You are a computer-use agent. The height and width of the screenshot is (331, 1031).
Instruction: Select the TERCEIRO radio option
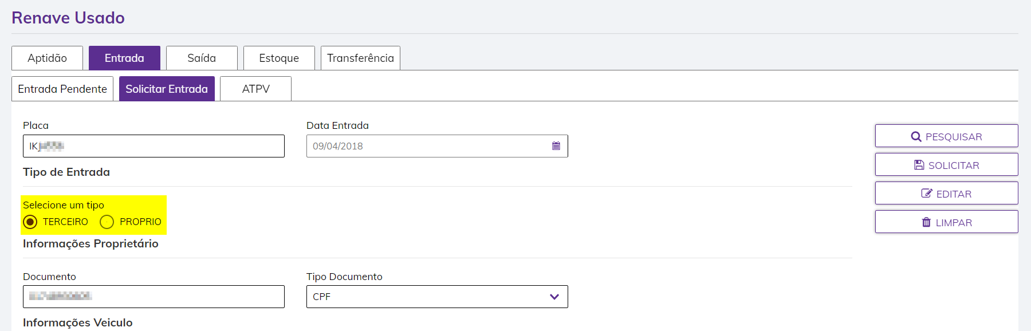point(30,222)
